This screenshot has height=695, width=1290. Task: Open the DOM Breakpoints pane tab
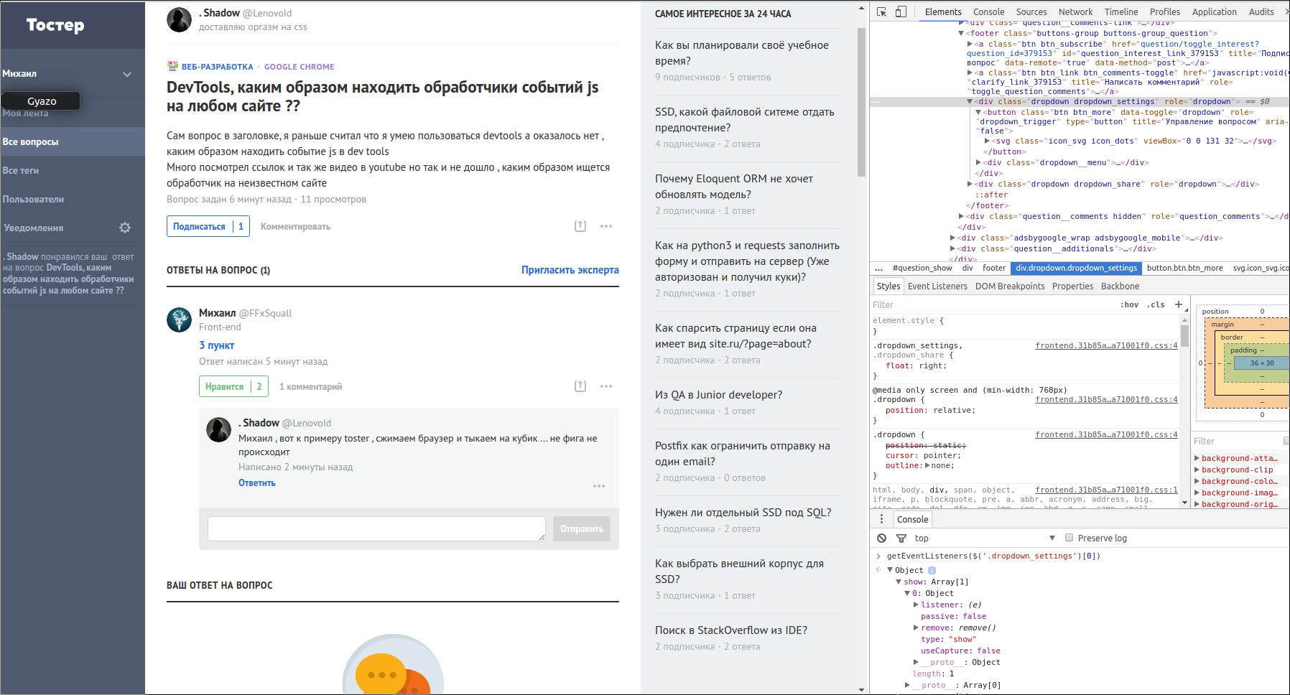click(1010, 286)
